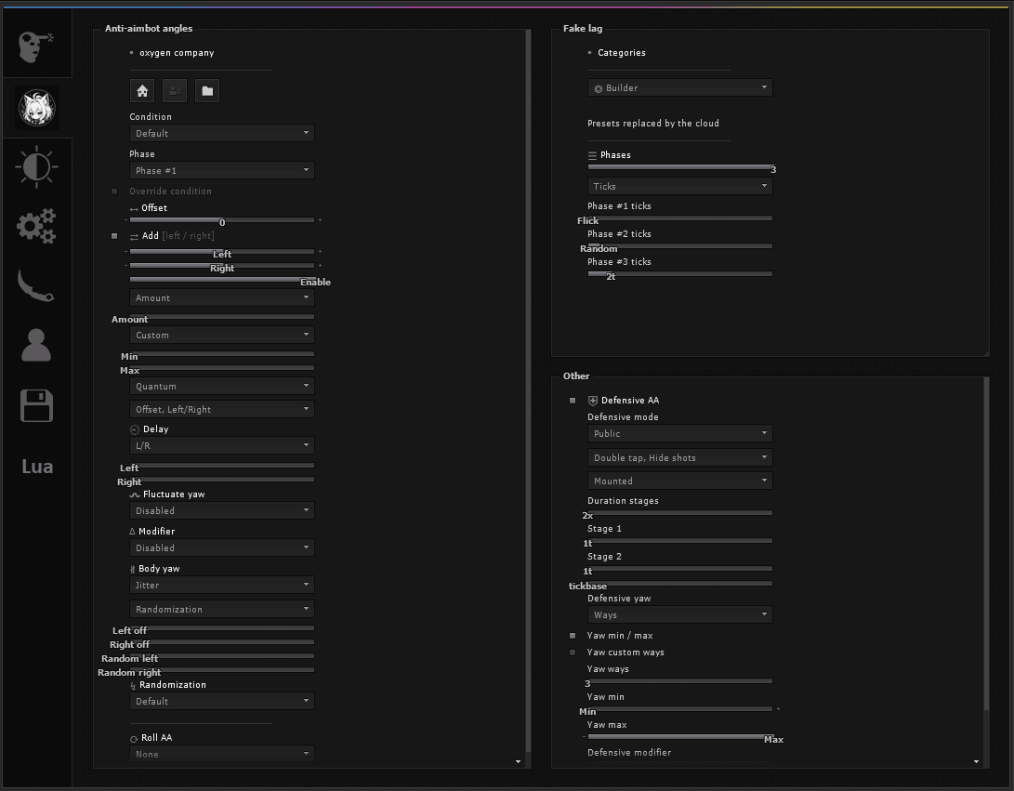Open the Defensive mode Public dropdown
Viewport: 1014px width, 791px height.
(x=679, y=434)
